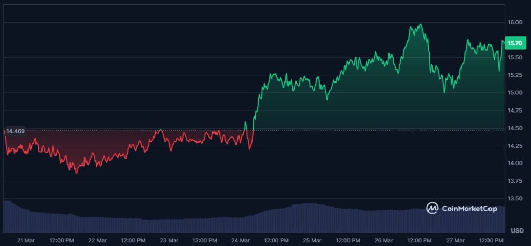Select the 21 Mar date label
Screen dimensions: 531x246
[25, 240]
